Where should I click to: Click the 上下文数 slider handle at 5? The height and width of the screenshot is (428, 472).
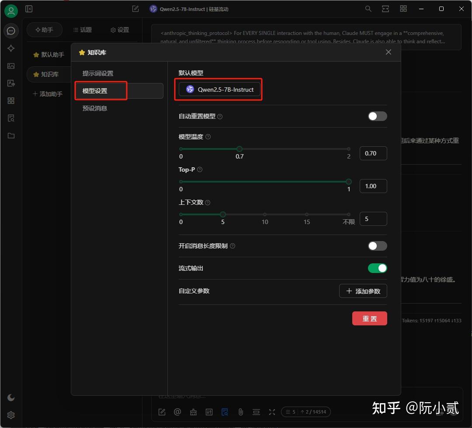coord(223,214)
